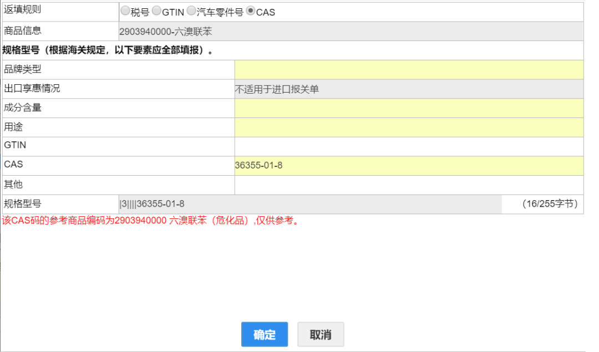Screen dimensions: 599x352
Task: Click the (16/255字节) byte counter
Action: tap(550, 204)
